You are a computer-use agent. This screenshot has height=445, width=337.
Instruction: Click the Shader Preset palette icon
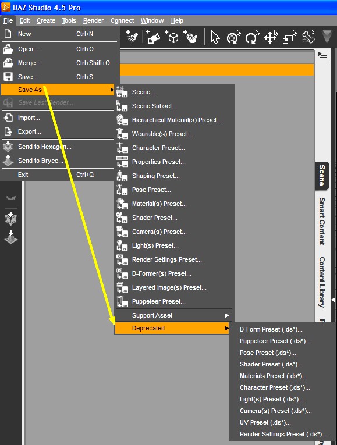coord(122,218)
